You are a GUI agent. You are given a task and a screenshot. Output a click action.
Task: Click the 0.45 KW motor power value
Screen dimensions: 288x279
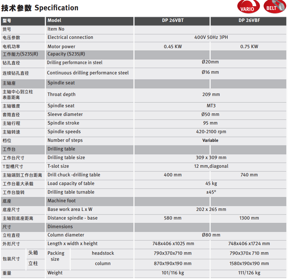click(x=173, y=46)
